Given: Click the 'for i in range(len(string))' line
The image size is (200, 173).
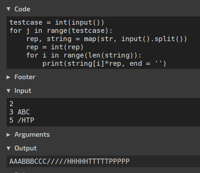Looking at the screenshot, I should (x=84, y=55).
